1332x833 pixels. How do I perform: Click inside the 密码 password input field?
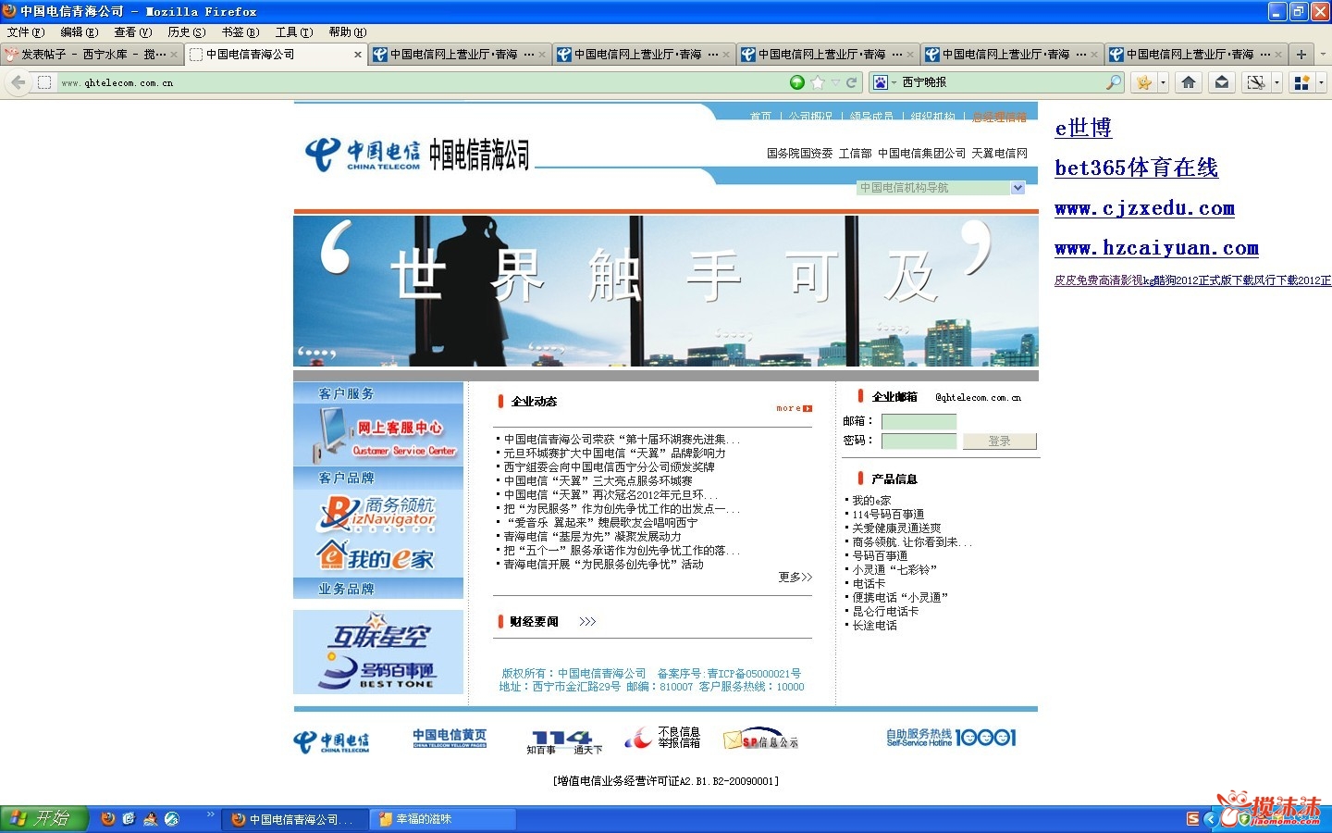click(x=919, y=441)
